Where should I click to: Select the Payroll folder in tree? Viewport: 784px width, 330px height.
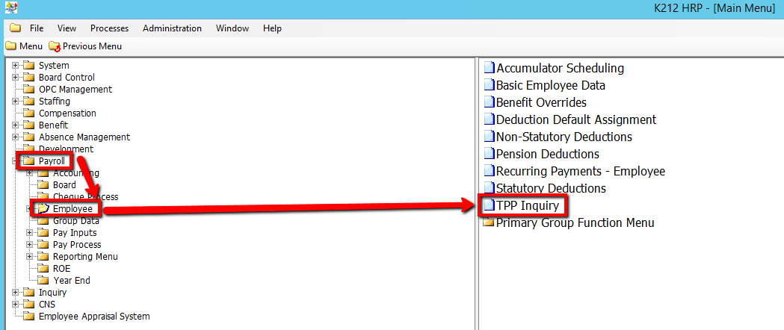click(x=52, y=161)
